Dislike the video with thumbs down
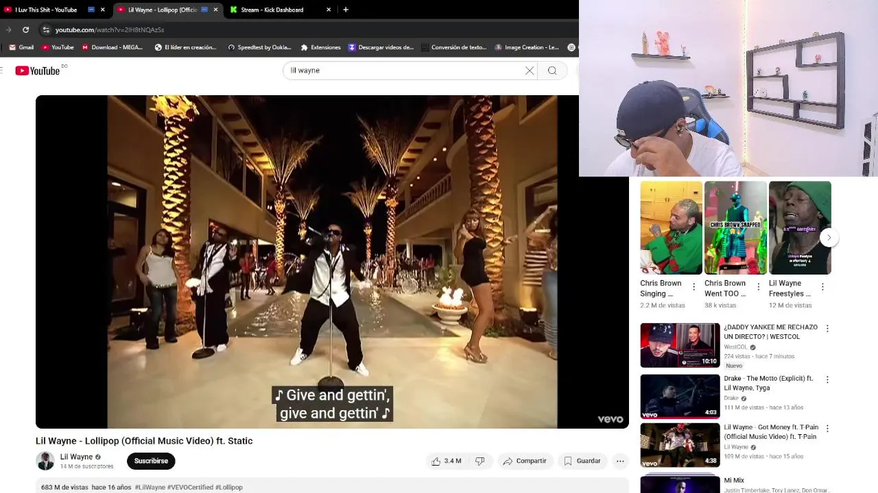Screen dimensions: 878x493 coord(480,461)
